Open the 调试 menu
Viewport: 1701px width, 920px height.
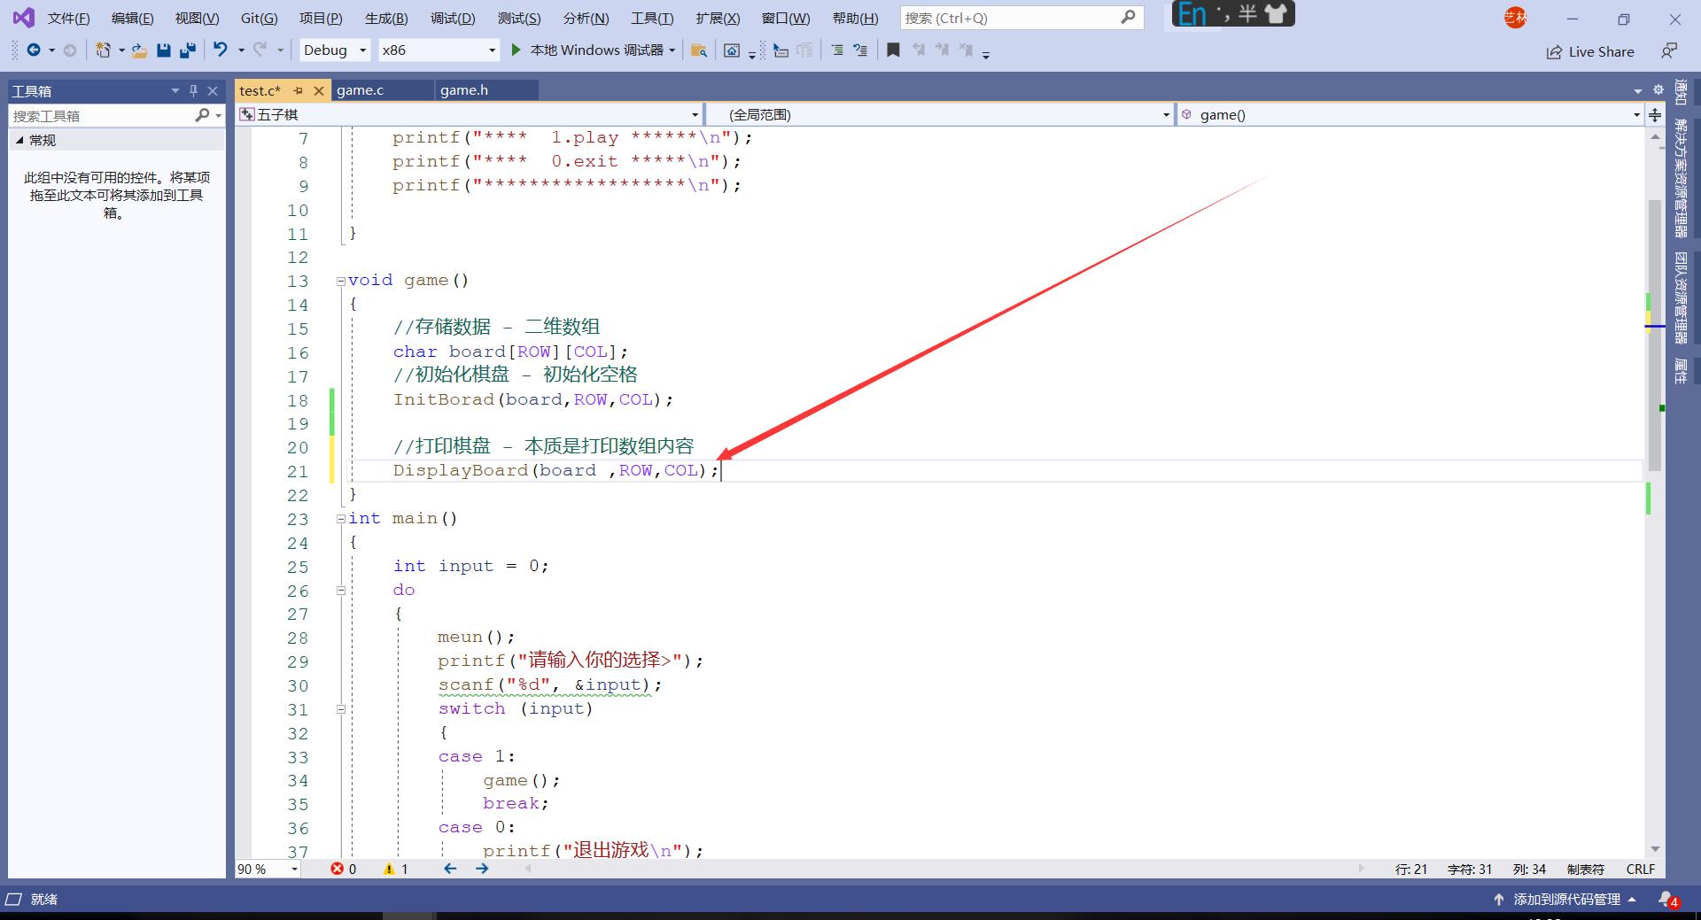453,18
